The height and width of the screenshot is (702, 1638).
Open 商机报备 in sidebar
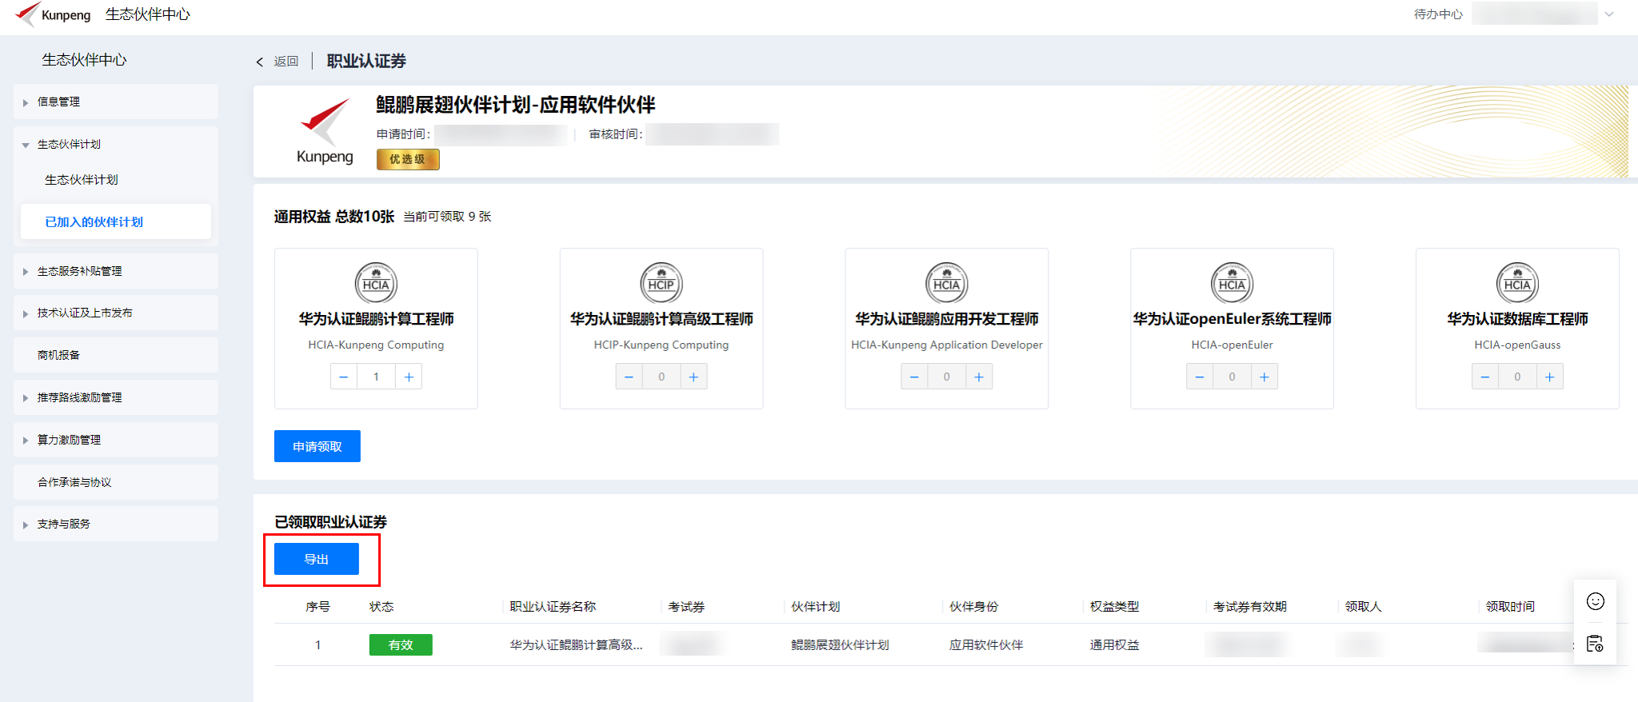click(116, 355)
